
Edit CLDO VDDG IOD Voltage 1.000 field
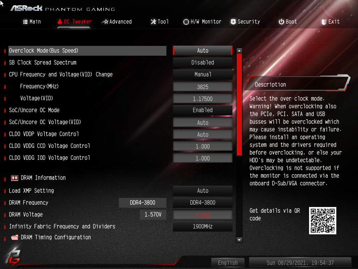[203, 158]
